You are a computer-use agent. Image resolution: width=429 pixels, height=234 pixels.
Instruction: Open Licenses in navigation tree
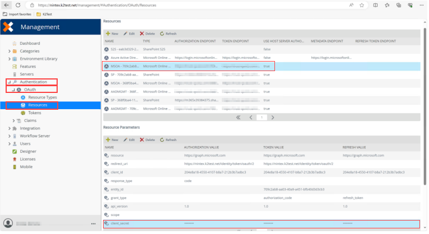tap(27, 159)
